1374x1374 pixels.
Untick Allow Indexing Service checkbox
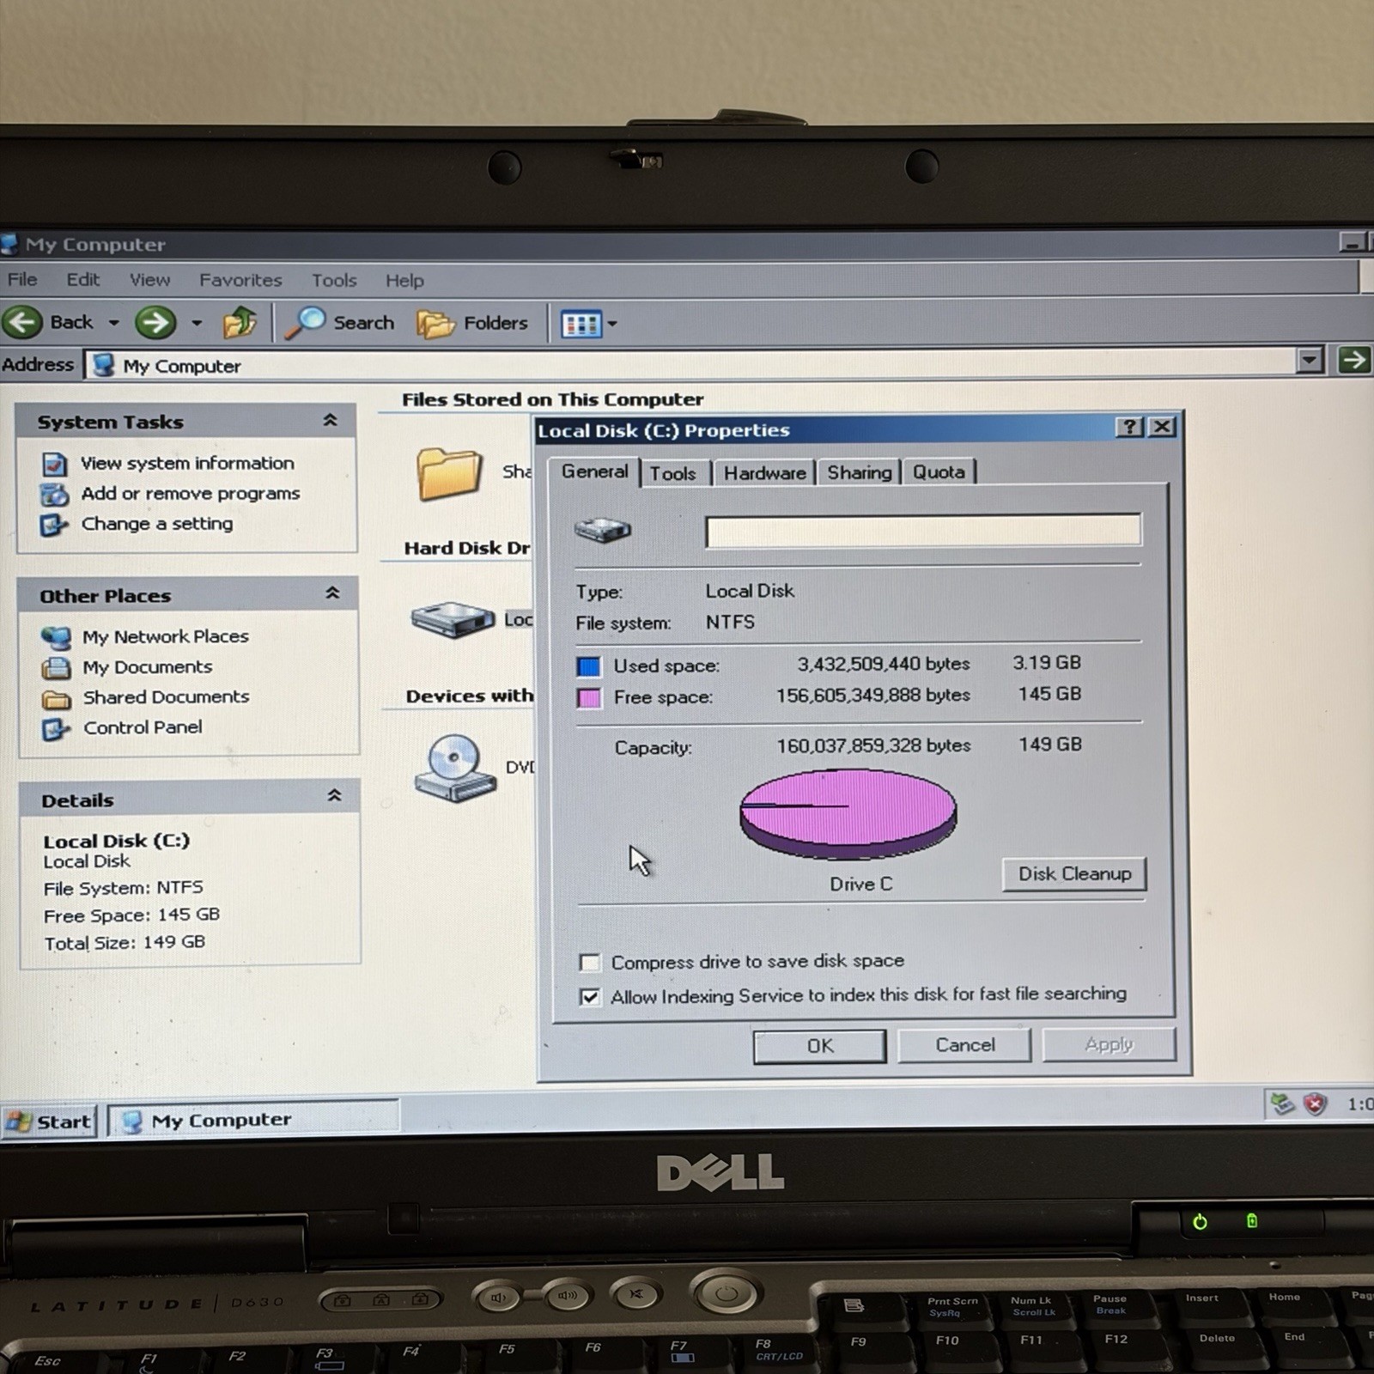point(590,997)
